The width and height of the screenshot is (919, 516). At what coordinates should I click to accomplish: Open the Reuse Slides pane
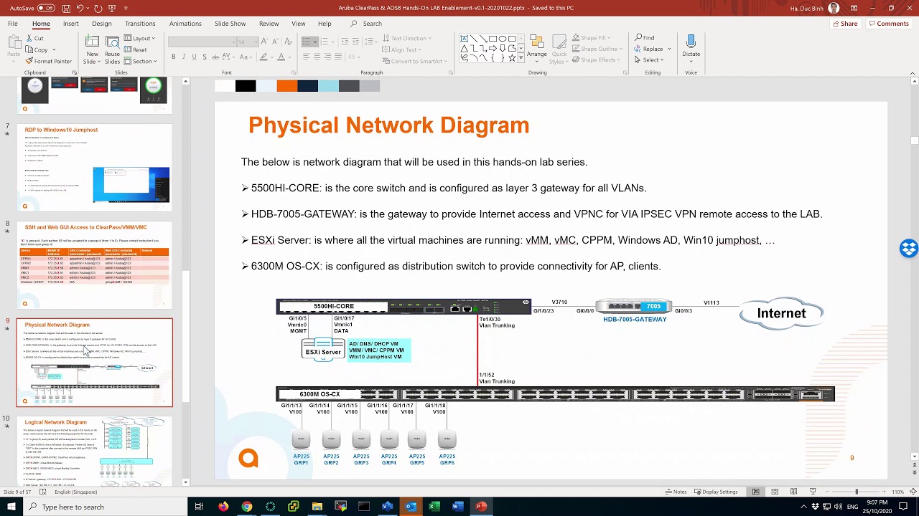(x=112, y=49)
